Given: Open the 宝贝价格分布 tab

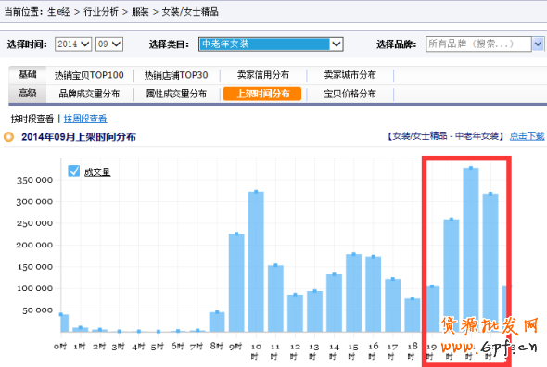Looking at the screenshot, I should click(350, 94).
